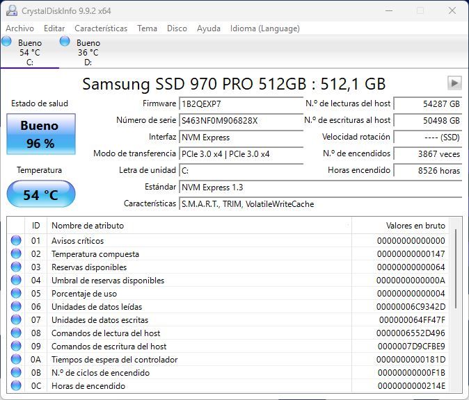The image size is (469, 400).
Task: Sort by the ID column header
Action: (35, 226)
